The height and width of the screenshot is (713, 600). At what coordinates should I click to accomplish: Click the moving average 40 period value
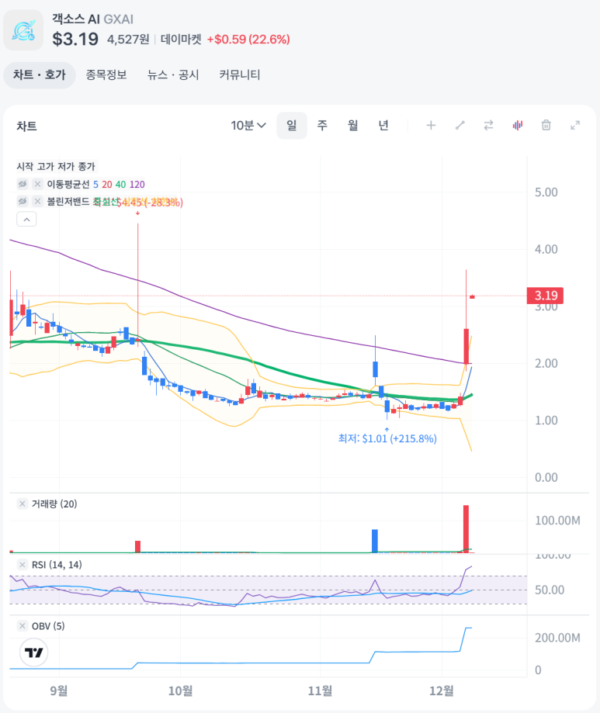pos(120,184)
